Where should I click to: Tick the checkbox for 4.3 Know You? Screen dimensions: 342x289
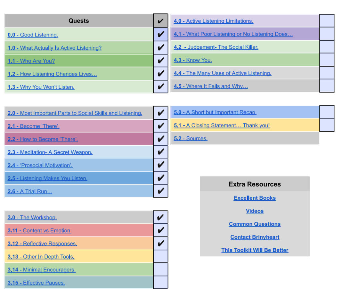pos(327,60)
